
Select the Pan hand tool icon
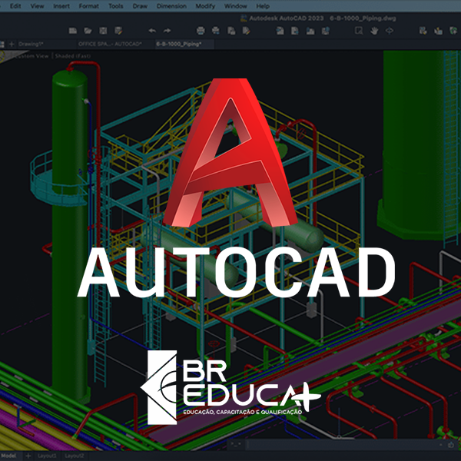click(x=374, y=31)
